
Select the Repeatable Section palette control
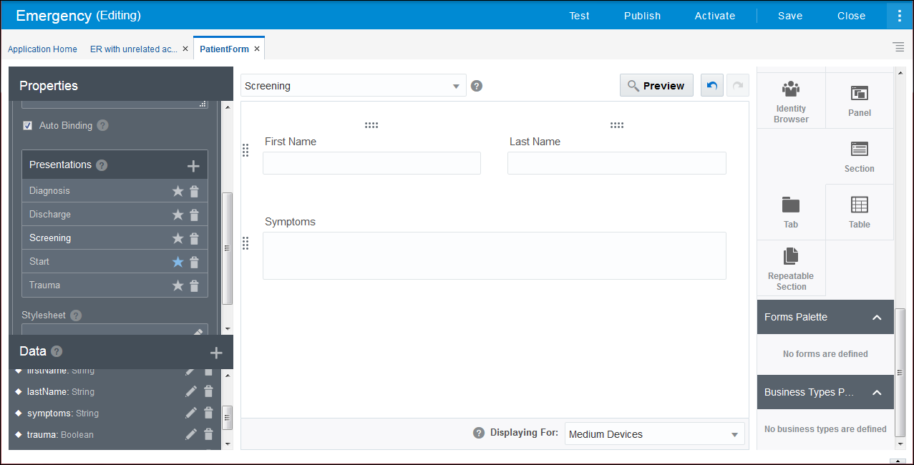point(791,268)
